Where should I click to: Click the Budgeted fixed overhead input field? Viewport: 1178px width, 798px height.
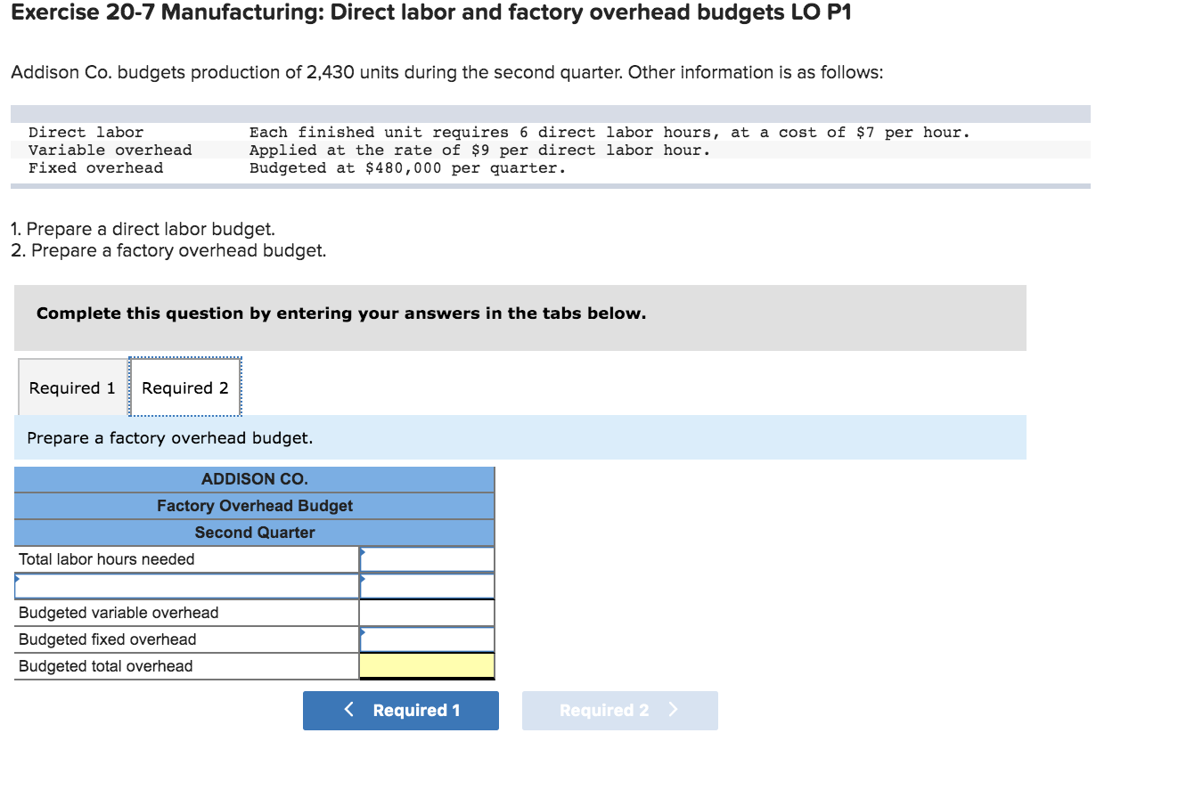coord(427,639)
